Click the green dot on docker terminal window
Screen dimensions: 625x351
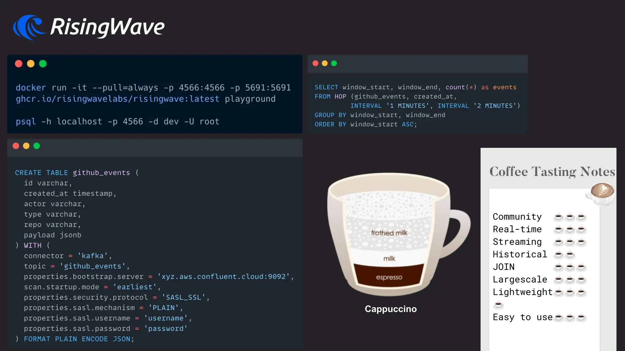(x=43, y=64)
